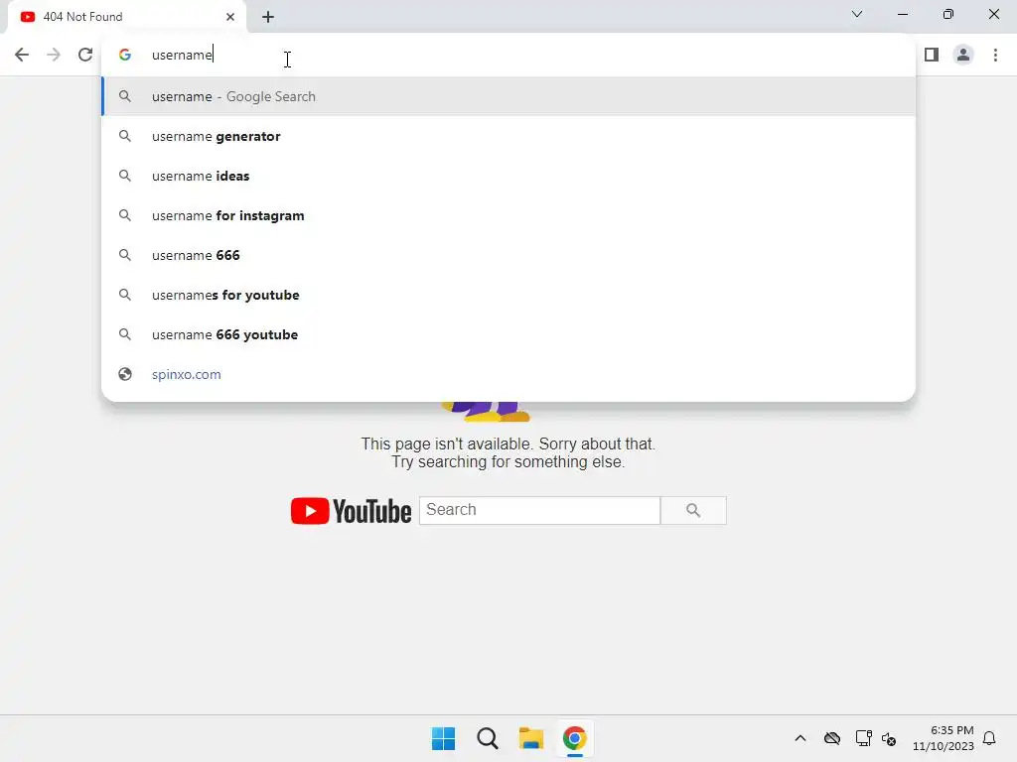The image size is (1017, 762).
Task: Select 'username - Google Search' suggestion
Action: point(508,96)
